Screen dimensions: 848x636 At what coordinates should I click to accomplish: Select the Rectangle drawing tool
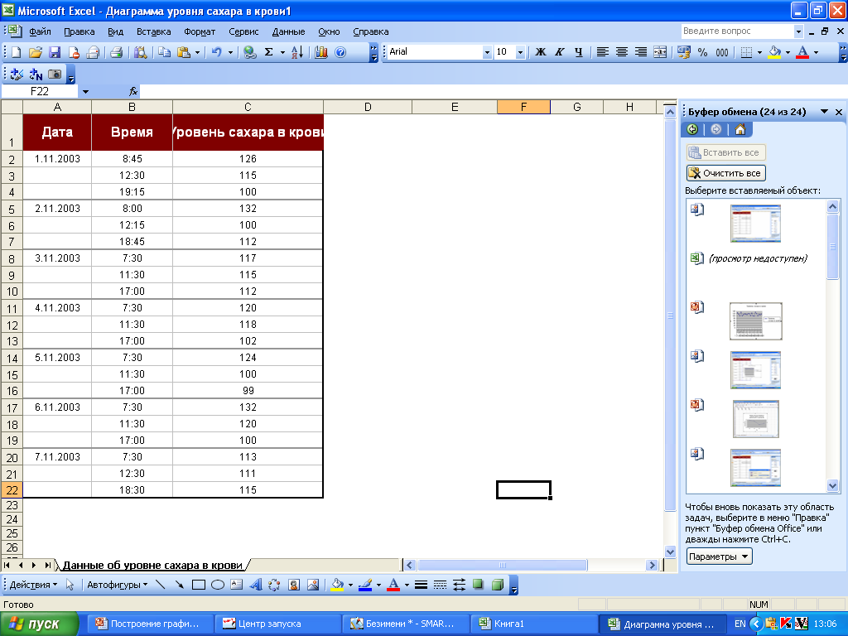click(199, 585)
